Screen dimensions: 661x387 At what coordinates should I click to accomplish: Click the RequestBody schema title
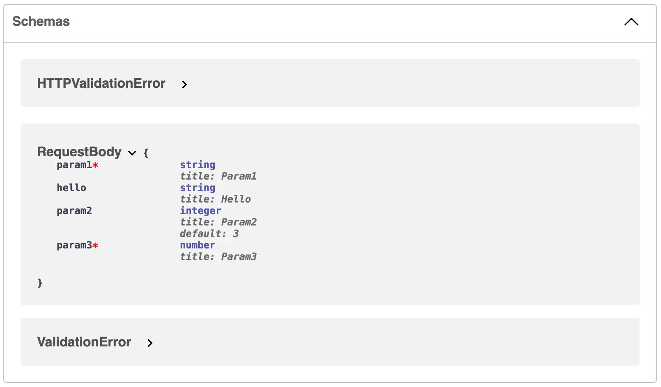[x=79, y=152]
